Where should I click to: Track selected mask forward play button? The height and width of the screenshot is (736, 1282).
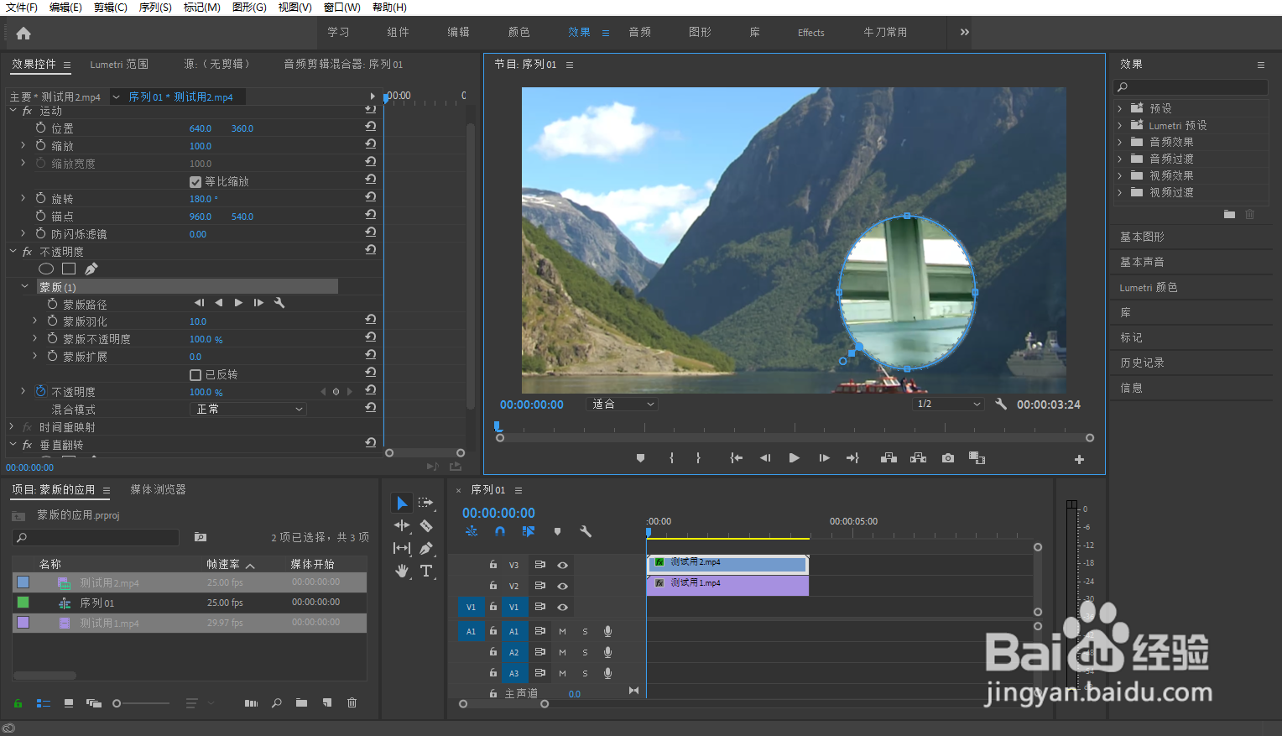[238, 303]
